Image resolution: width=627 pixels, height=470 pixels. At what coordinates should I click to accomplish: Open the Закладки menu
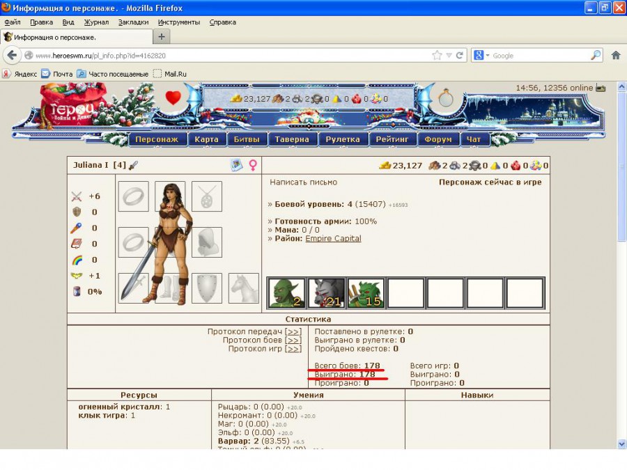133,22
